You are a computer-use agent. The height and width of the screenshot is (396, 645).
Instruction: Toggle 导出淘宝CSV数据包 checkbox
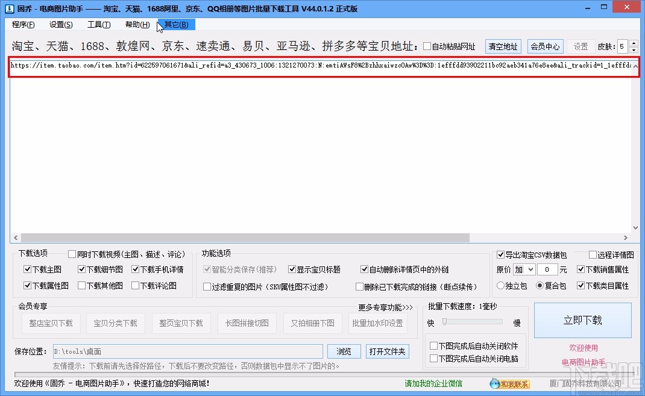click(500, 255)
